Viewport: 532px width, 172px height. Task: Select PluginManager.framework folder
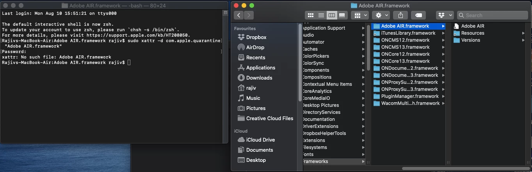pyautogui.click(x=409, y=96)
